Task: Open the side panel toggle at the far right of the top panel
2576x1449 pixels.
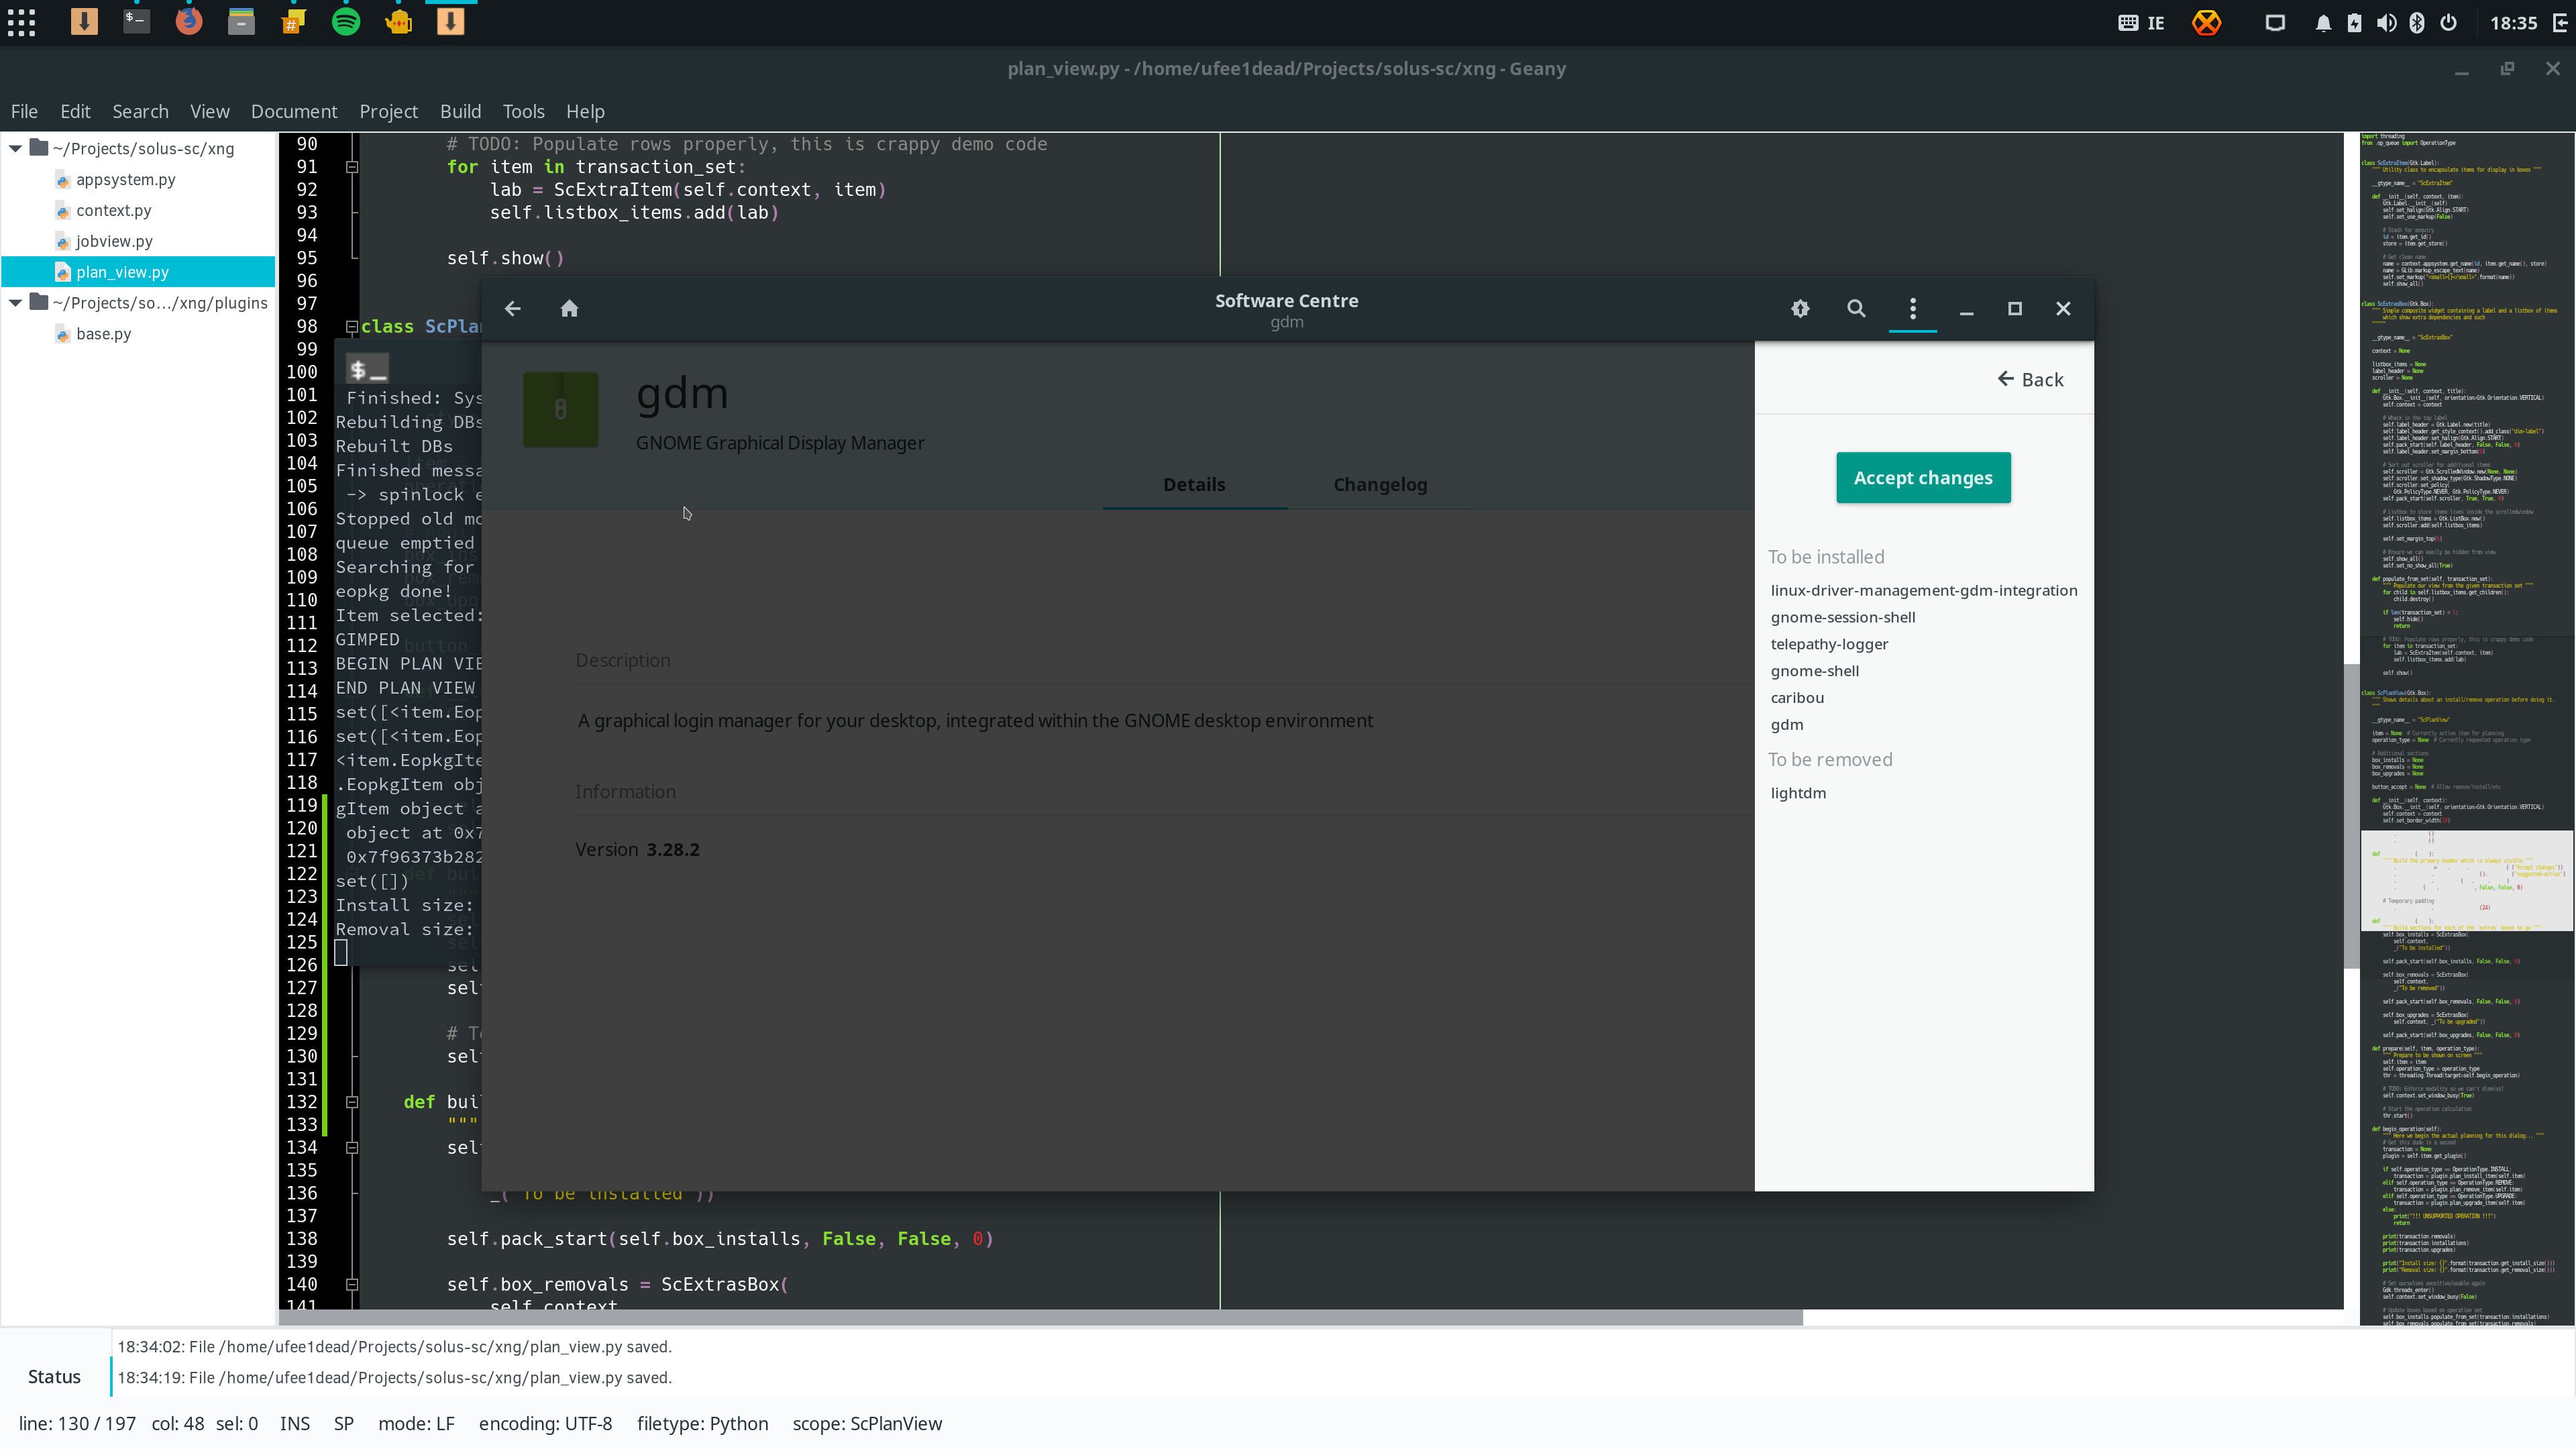Action: point(2559,23)
